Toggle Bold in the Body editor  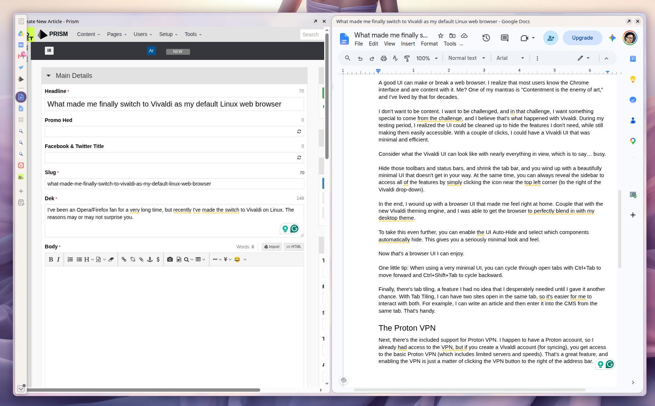click(x=51, y=259)
